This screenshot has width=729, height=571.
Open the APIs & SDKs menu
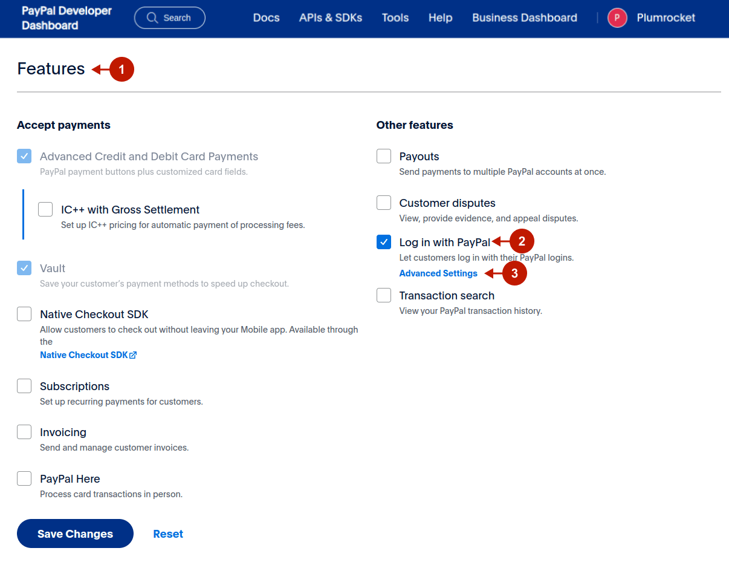click(331, 18)
